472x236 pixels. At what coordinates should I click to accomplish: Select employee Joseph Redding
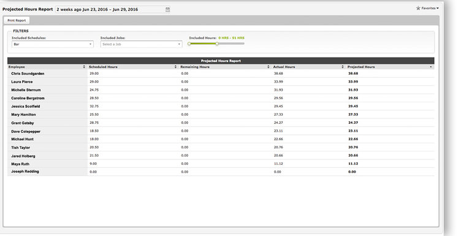point(25,172)
